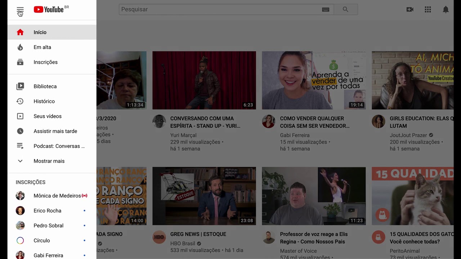
Task: Select Em alta in the sidebar
Action: (52, 47)
